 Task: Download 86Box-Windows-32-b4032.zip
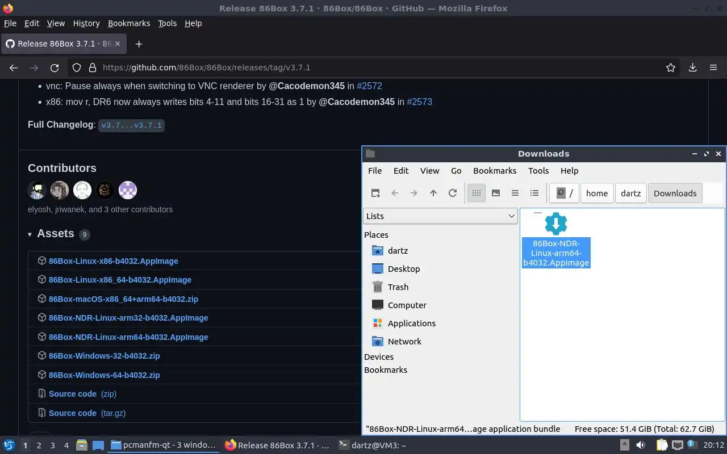tap(105, 356)
